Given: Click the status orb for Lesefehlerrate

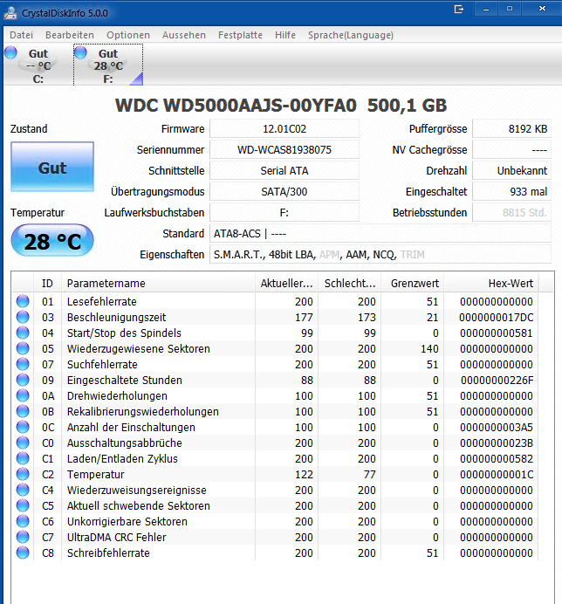Looking at the screenshot, I should coord(23,301).
